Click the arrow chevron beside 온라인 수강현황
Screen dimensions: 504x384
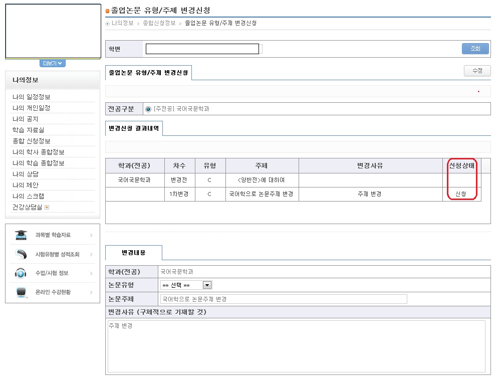point(91,292)
